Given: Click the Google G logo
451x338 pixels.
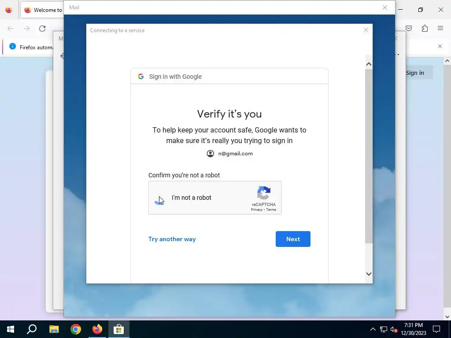Looking at the screenshot, I should (140, 77).
